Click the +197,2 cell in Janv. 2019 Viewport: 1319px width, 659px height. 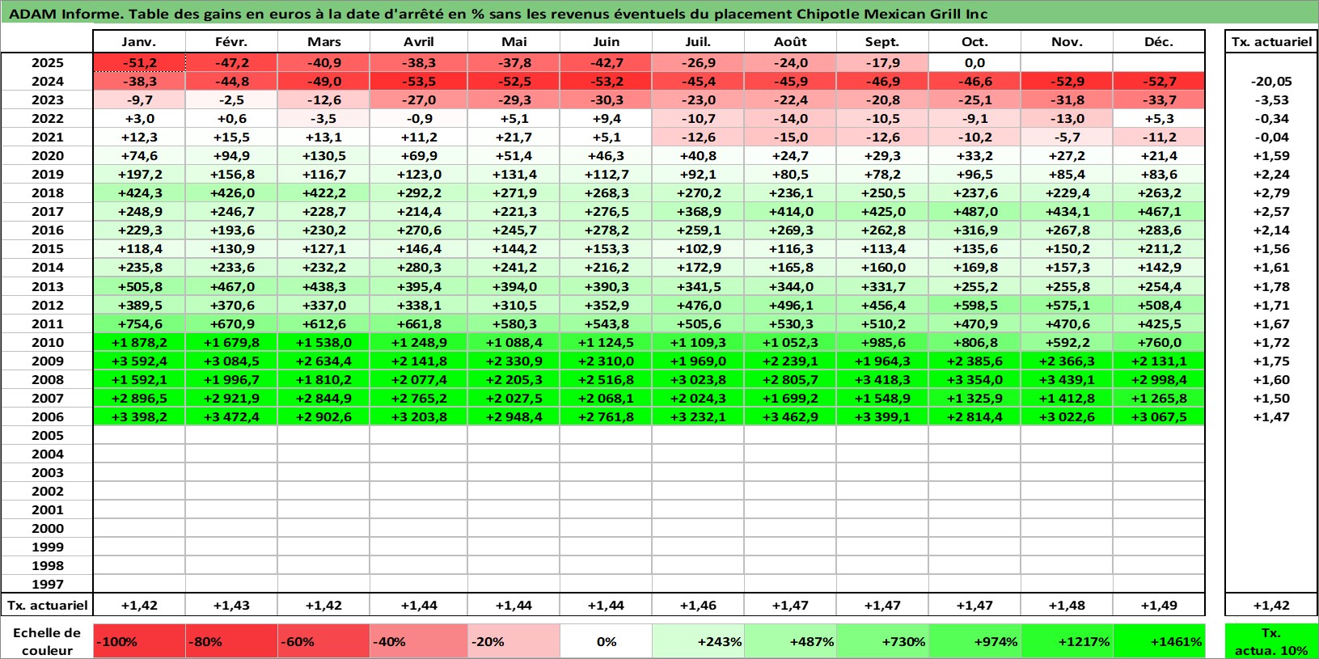click(x=139, y=174)
